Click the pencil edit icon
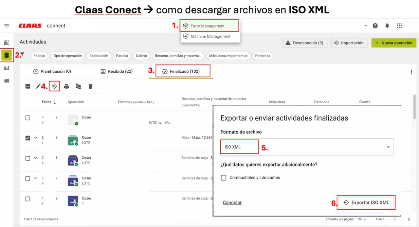 (x=38, y=86)
